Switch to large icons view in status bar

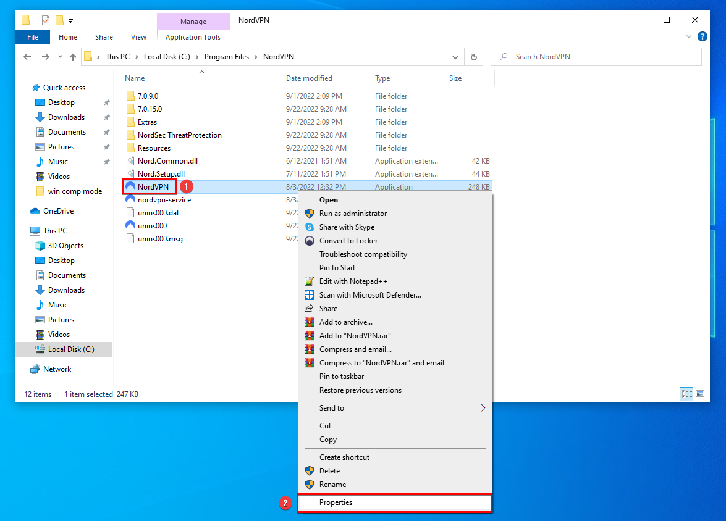click(700, 394)
